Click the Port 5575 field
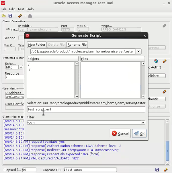This screenshot has width=172, height=173. [x=68, y=30]
